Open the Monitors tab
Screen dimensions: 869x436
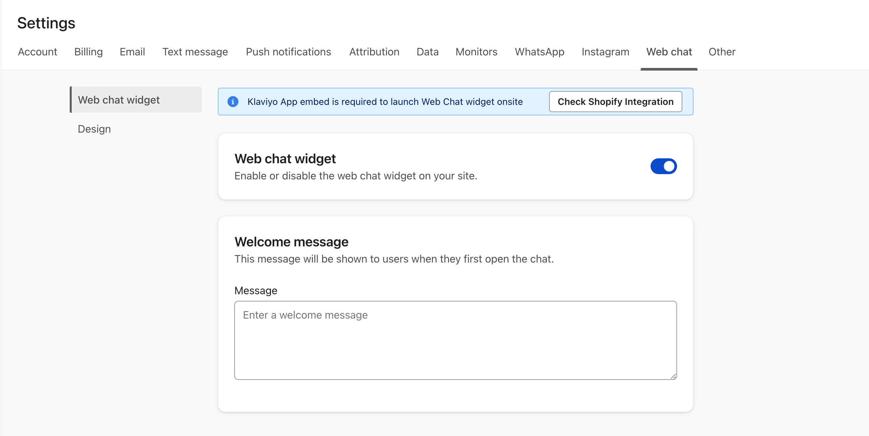coord(476,52)
